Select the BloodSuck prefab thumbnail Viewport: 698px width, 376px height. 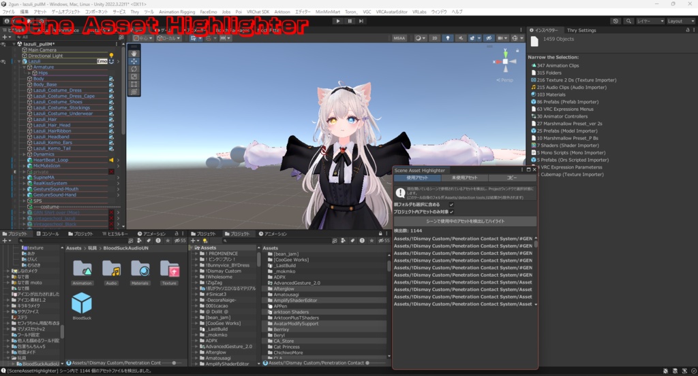pyautogui.click(x=82, y=306)
